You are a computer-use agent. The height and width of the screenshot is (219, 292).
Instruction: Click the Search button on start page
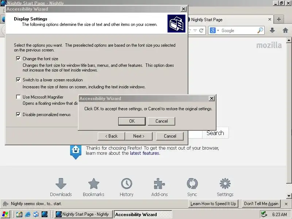pyautogui.click(x=215, y=133)
